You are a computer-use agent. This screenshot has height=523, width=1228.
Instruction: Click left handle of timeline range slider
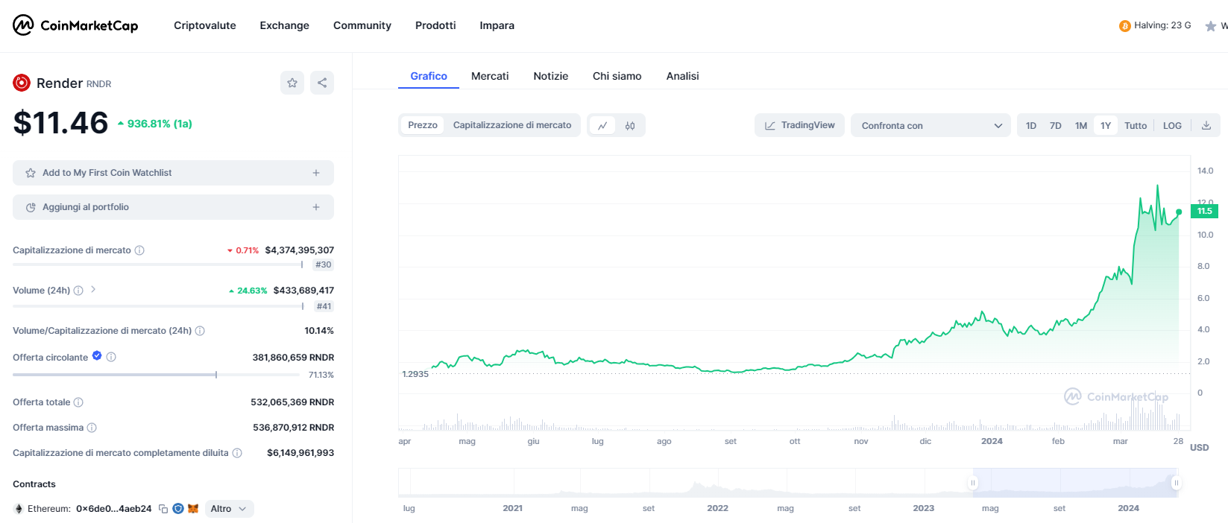[973, 483]
